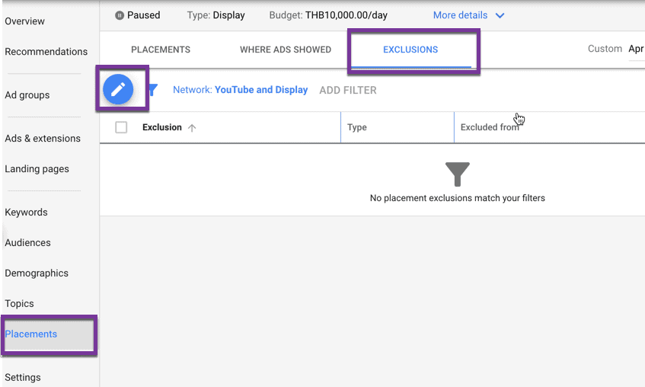This screenshot has width=645, height=387.
Task: Sort by the Type column header
Action: (357, 128)
